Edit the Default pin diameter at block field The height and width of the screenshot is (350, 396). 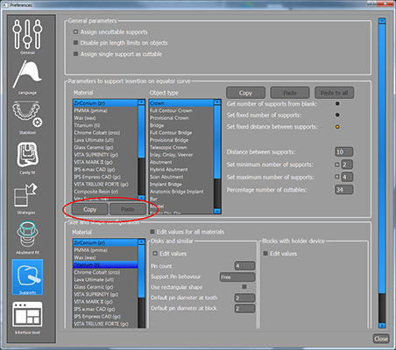pyautogui.click(x=244, y=308)
